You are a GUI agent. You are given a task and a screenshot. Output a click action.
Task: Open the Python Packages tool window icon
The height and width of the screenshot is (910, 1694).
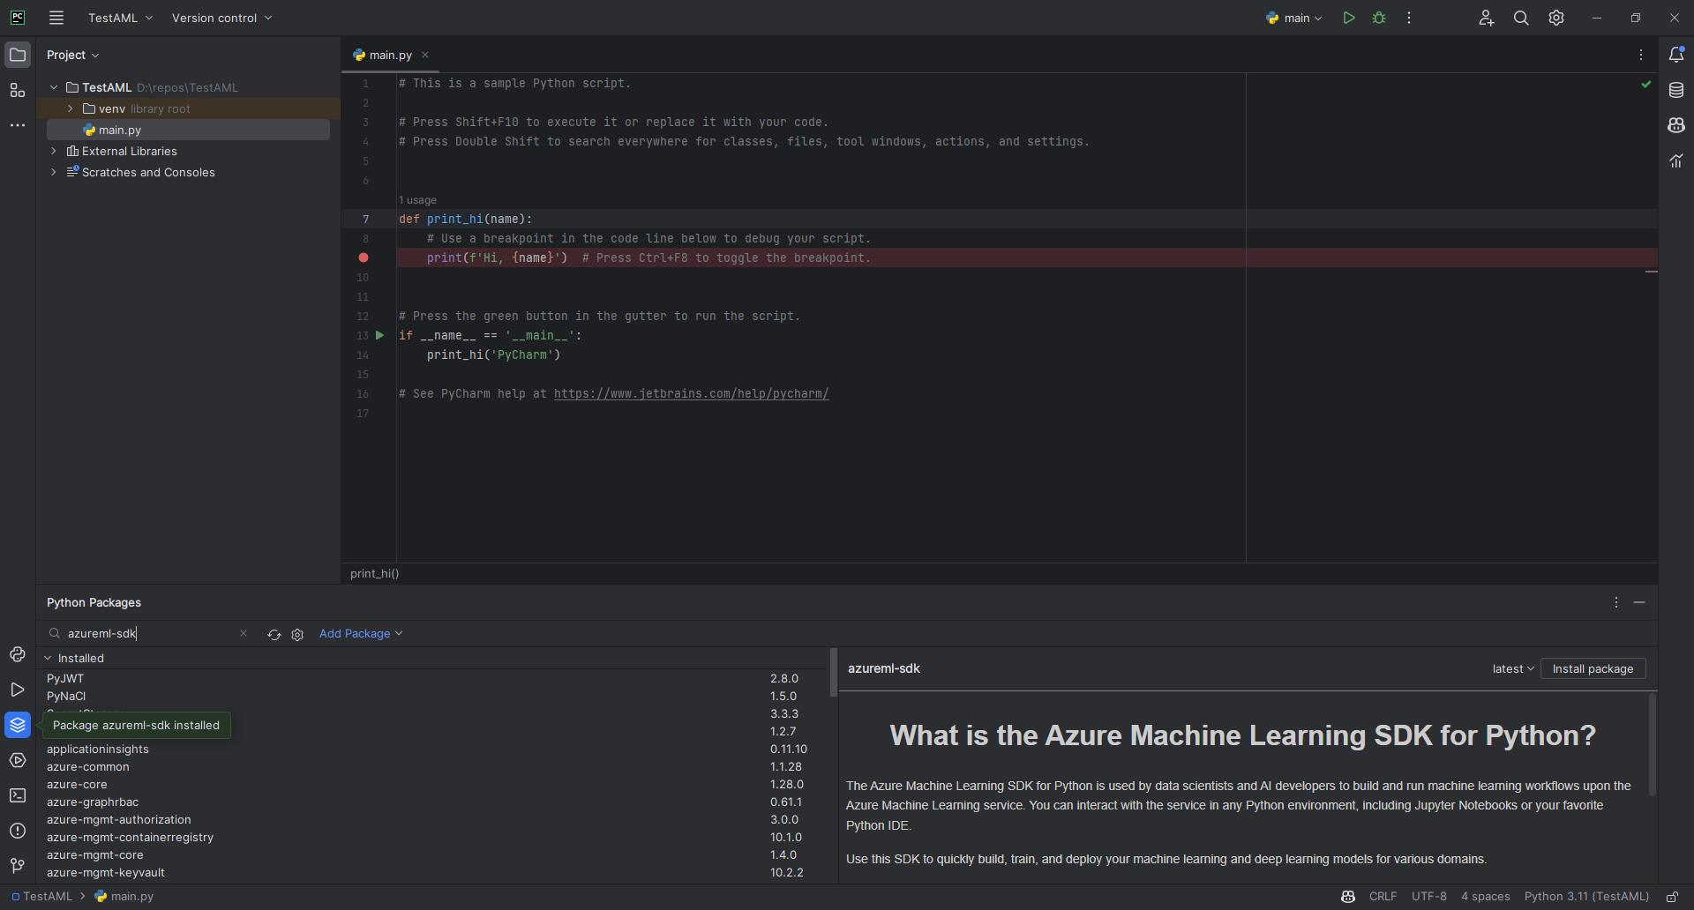click(18, 725)
